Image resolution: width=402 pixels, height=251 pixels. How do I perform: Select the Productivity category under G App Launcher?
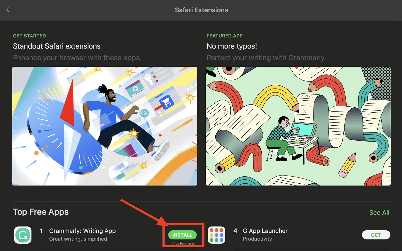click(257, 239)
